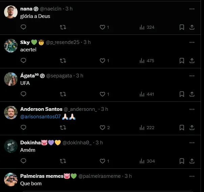
Task: Expand more menu on Palmeiras memes tweet
Action: (x=192, y=176)
